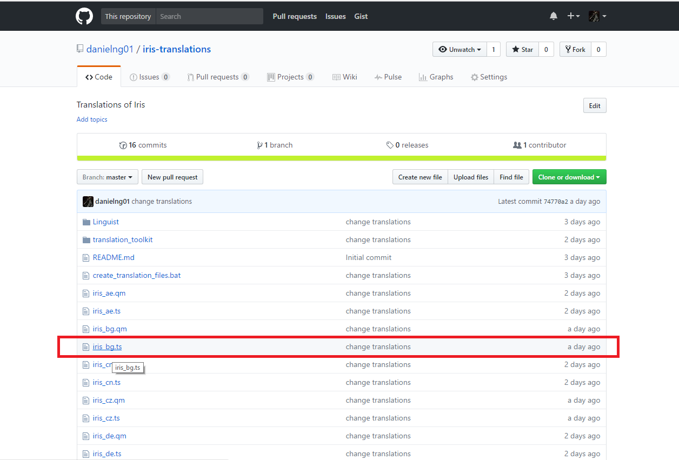Open iris_ae.ts file

coord(106,311)
